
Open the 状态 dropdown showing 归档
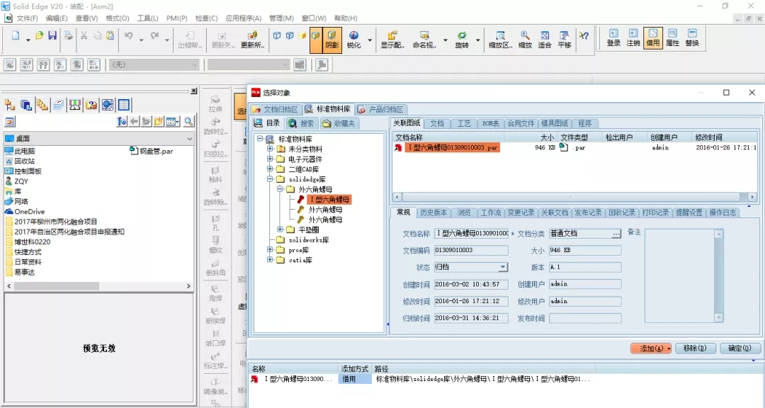tap(504, 267)
